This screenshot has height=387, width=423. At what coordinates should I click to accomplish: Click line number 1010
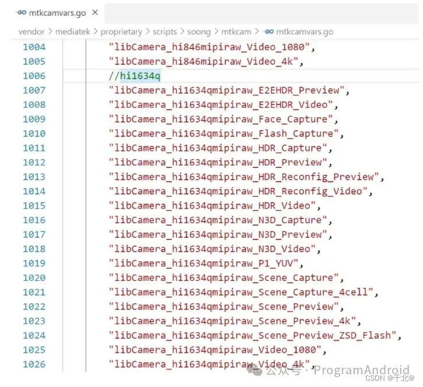(x=34, y=133)
